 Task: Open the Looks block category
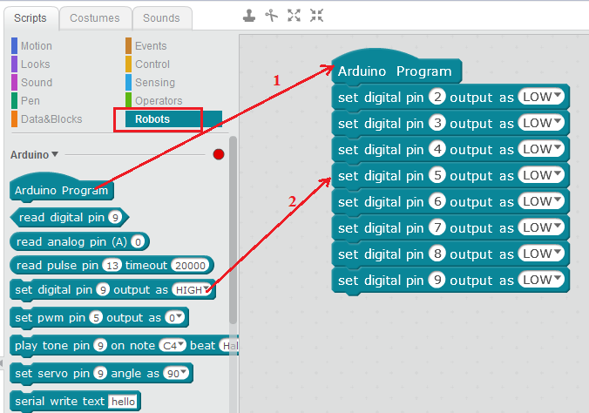point(36,64)
